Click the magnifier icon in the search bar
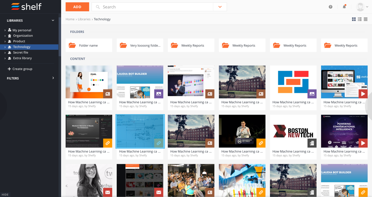Viewport: 372px width, 197px height. click(98, 7)
